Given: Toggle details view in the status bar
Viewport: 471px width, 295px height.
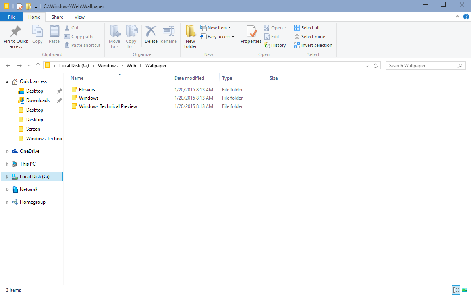Looking at the screenshot, I should pos(456,290).
